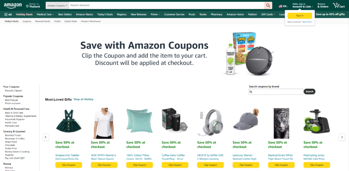The width and height of the screenshot is (349, 171).
Task: Click the search magnifier button
Action: 268,5
